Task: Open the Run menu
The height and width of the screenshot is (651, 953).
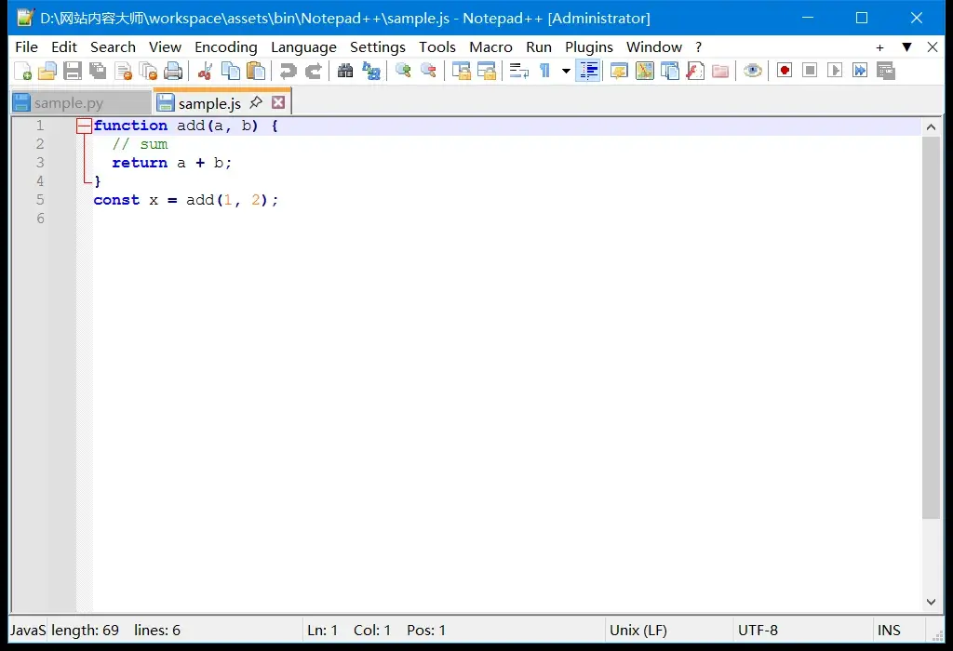Action: tap(539, 46)
